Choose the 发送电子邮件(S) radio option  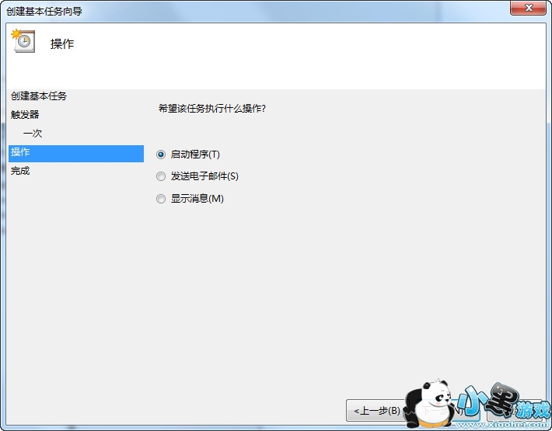coord(161,176)
